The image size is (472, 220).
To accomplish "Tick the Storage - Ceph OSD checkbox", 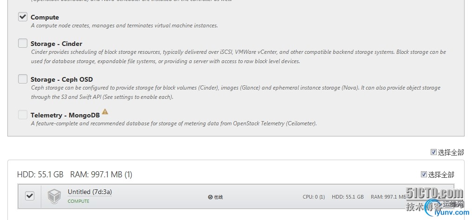I will (23, 79).
